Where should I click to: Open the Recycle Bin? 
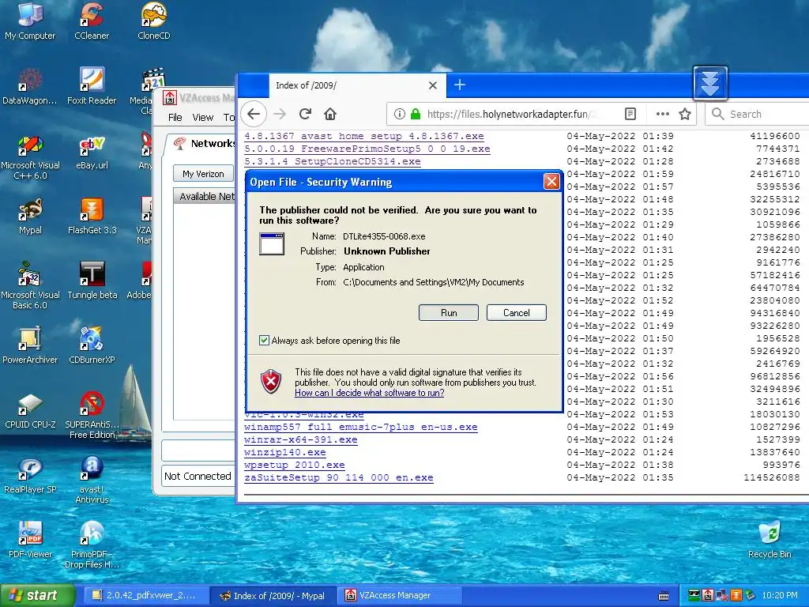point(769,541)
